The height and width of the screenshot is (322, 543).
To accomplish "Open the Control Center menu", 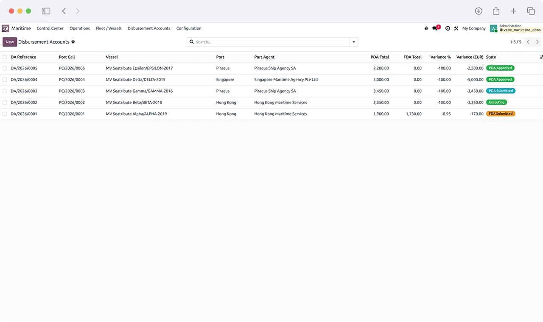I will (x=50, y=28).
